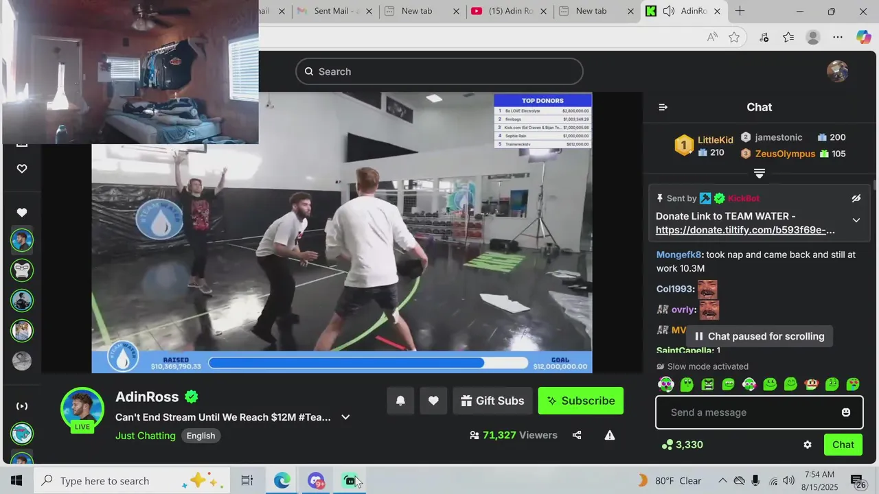Click the Kick search field
This screenshot has width=879, height=494.
coord(439,71)
